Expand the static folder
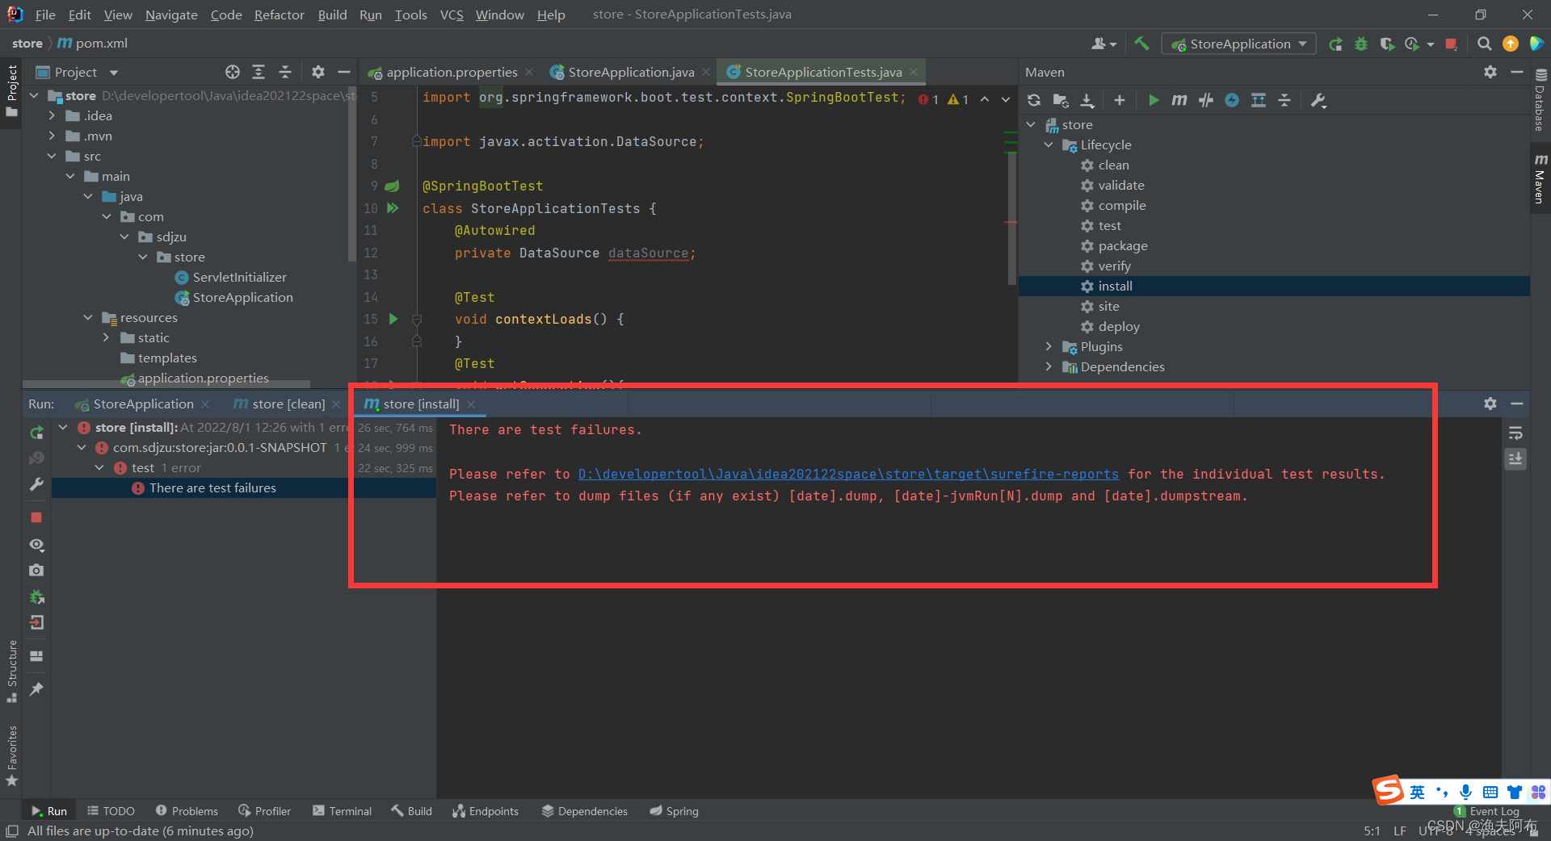This screenshot has height=841, width=1551. tap(106, 337)
